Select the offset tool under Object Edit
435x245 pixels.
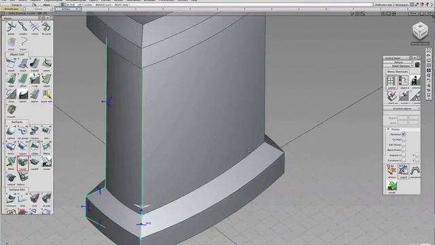[23, 80]
